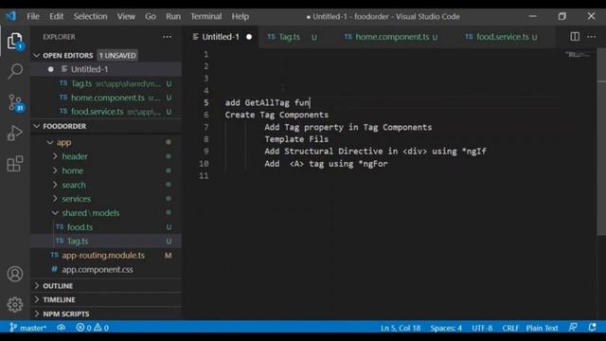Open the Go menu
The width and height of the screenshot is (606, 341).
[x=151, y=16]
